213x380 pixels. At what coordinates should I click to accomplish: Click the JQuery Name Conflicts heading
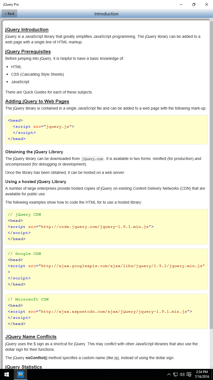point(31,337)
